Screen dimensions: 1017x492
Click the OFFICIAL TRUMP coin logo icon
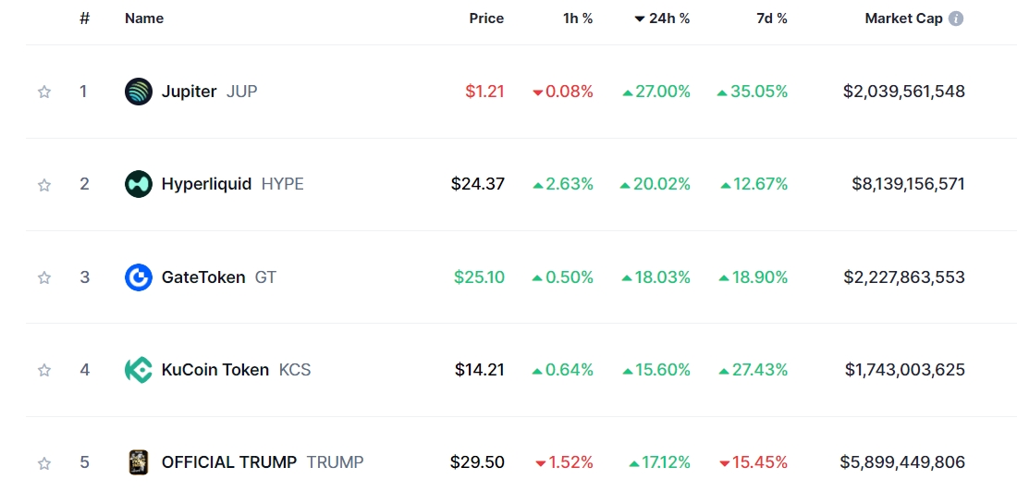tap(138, 462)
